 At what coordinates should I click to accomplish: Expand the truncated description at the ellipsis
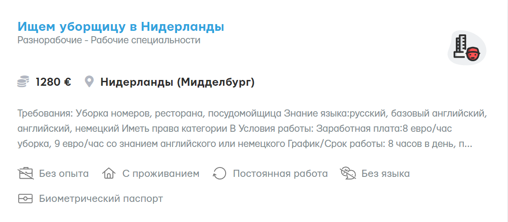468,145
